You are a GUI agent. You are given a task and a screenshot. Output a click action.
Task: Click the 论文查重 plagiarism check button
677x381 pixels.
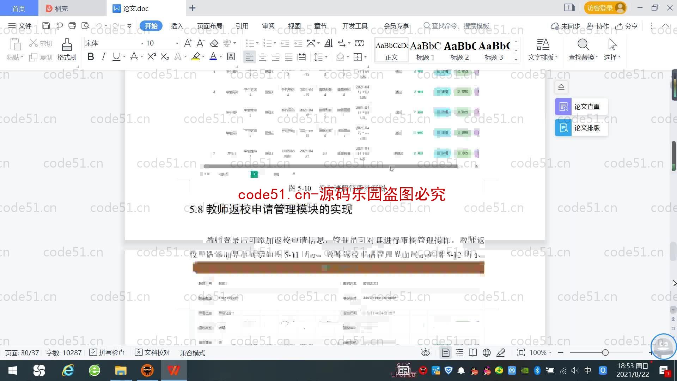[581, 107]
